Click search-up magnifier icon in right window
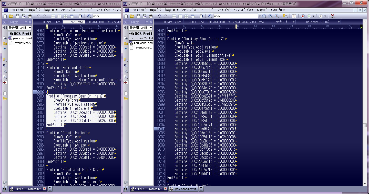The width and height of the screenshot is (369, 194). [271, 16]
